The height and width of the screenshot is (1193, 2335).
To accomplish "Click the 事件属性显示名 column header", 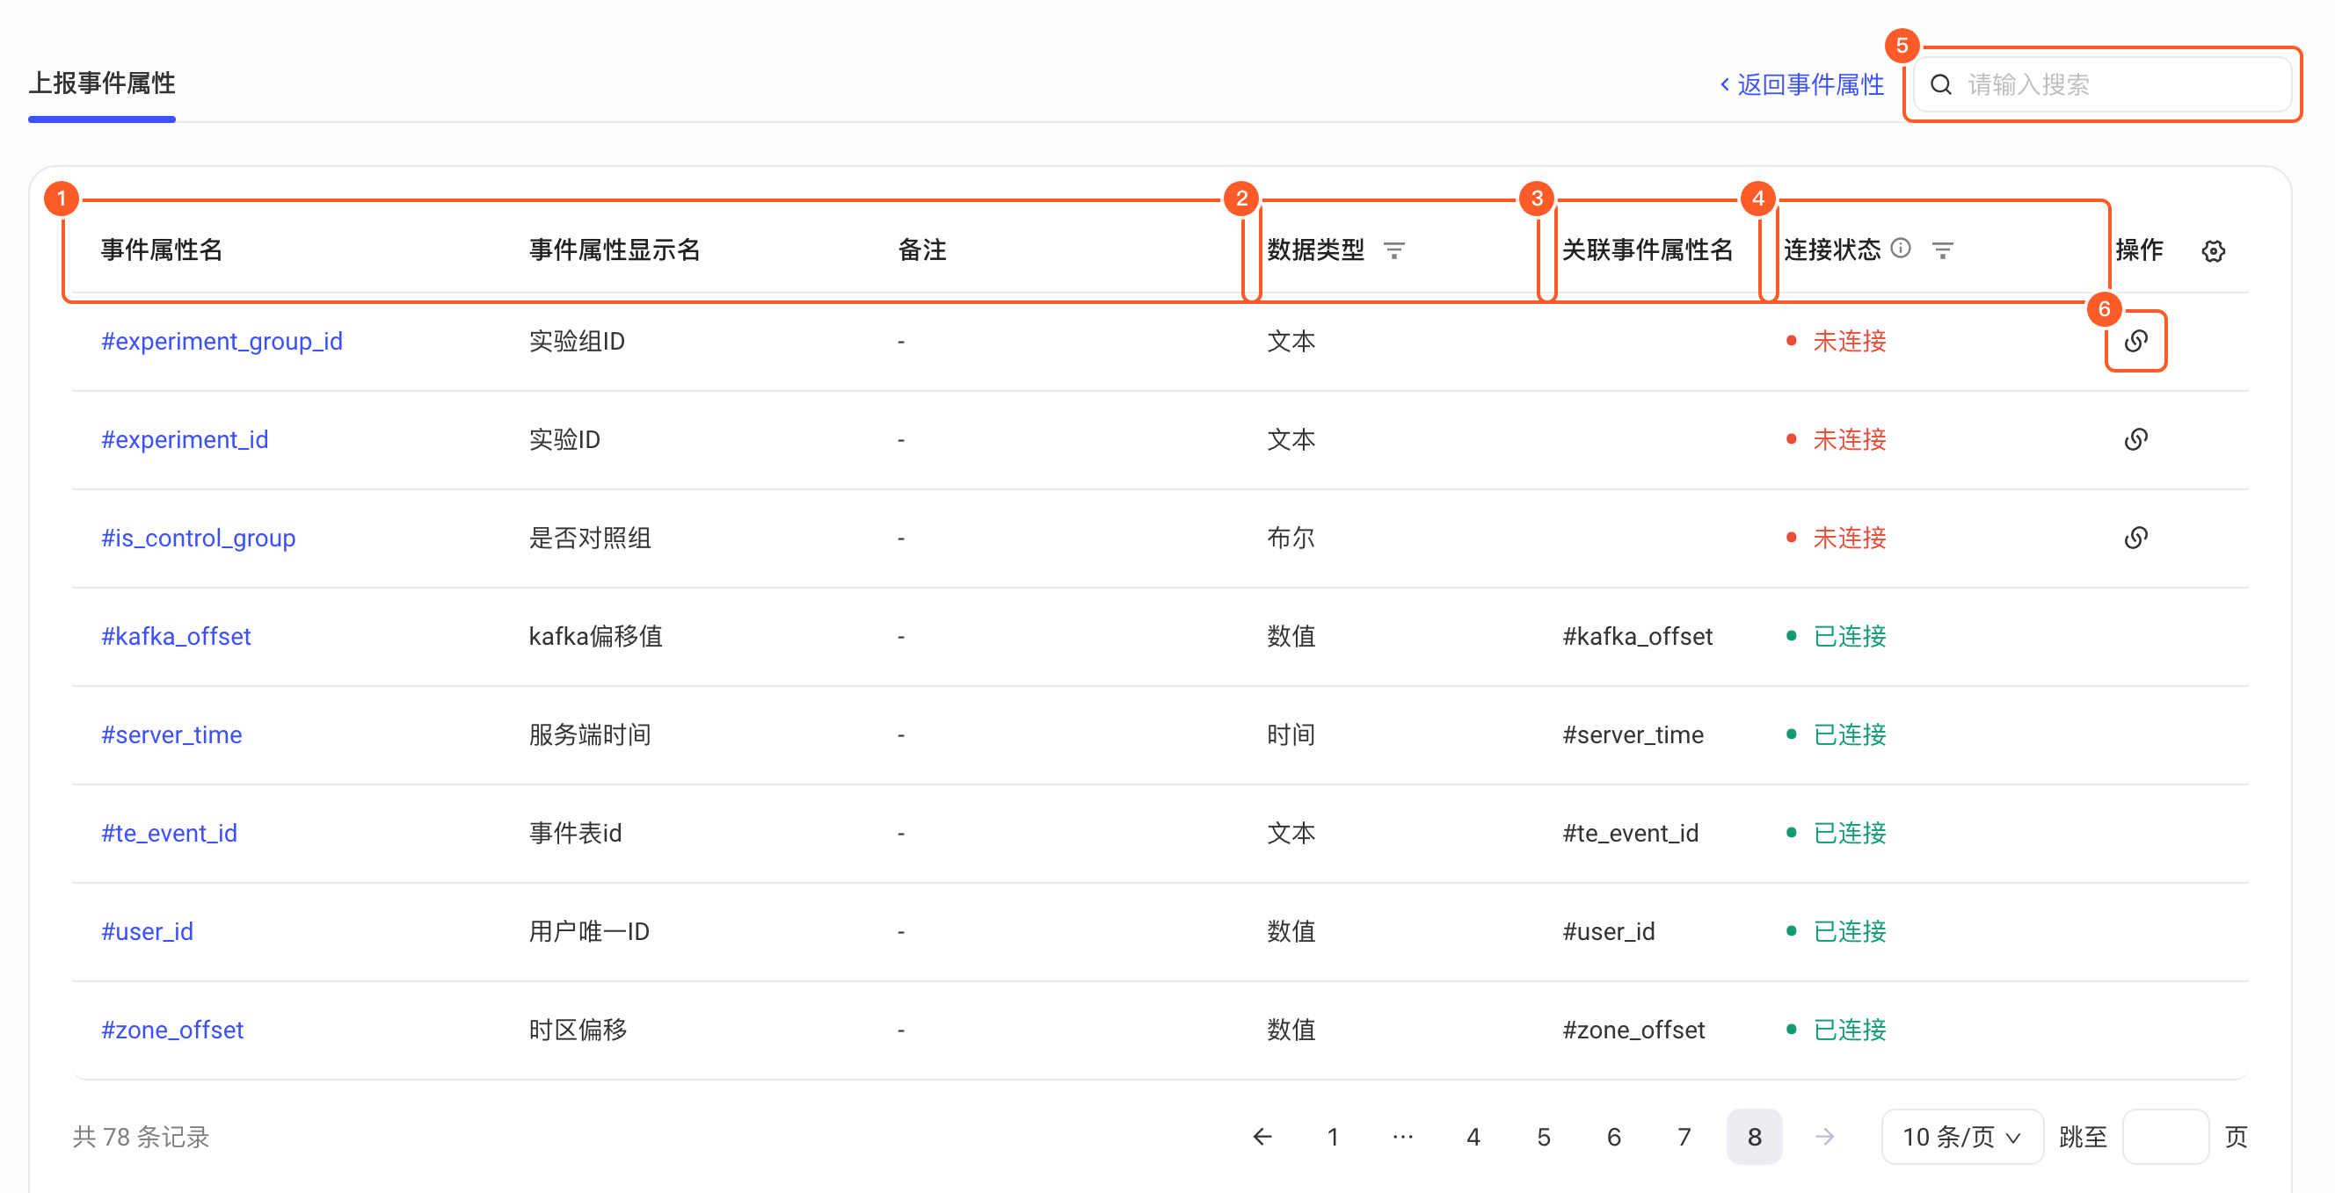I will (x=615, y=250).
